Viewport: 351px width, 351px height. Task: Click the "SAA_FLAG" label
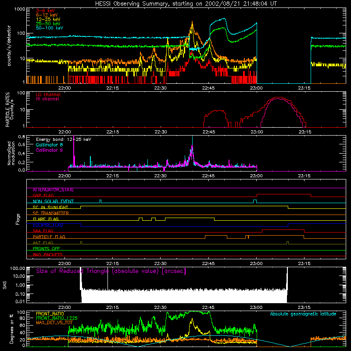[43, 231]
